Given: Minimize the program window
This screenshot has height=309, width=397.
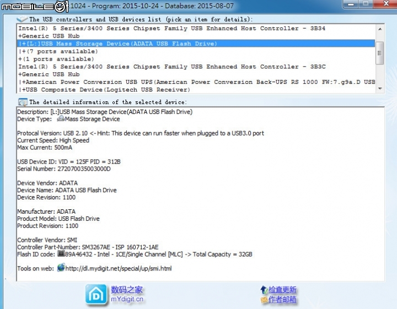Looking at the screenshot, I should pos(351,4).
